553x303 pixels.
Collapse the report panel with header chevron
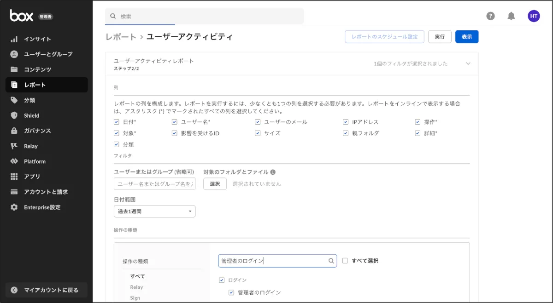[468, 64]
